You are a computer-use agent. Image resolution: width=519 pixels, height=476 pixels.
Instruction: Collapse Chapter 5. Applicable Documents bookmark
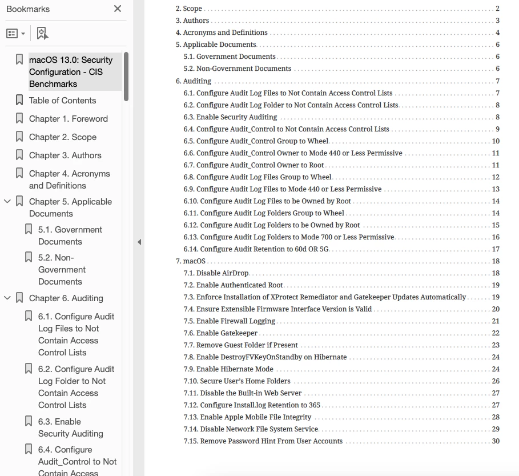click(7, 201)
